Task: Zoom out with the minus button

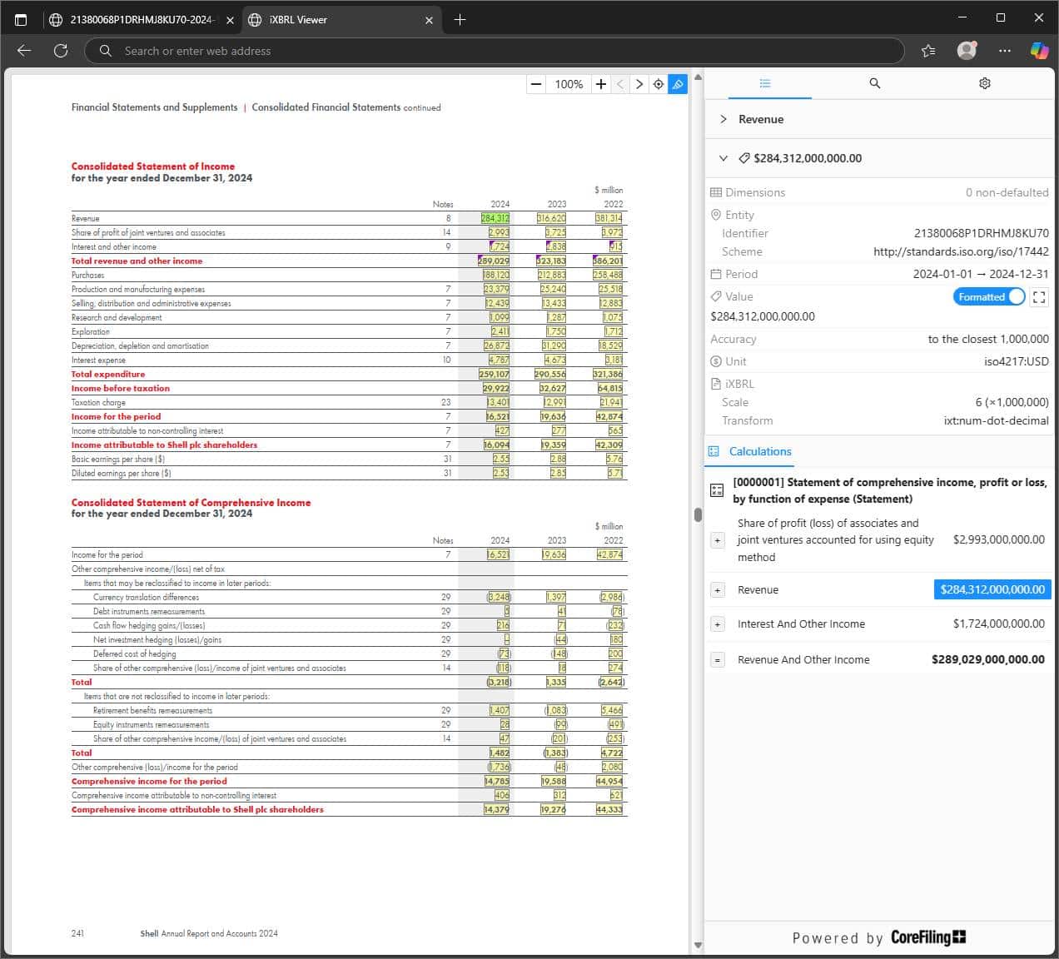Action: coord(536,84)
